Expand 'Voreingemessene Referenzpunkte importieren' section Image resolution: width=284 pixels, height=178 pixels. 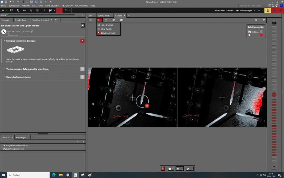coord(5,69)
